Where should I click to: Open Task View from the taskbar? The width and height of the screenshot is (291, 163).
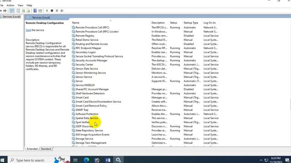coord(75,160)
